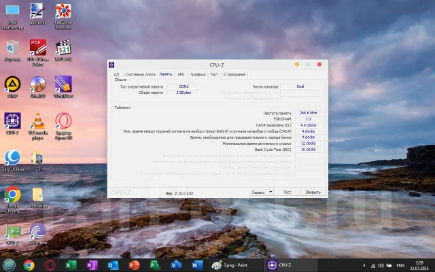The height and width of the screenshot is (272, 435).
Task: Launch Project from the taskbar
Action: pyautogui.click(x=154, y=265)
